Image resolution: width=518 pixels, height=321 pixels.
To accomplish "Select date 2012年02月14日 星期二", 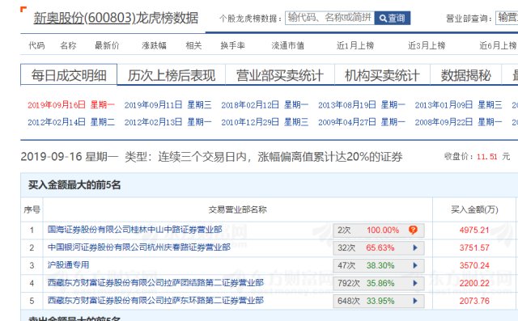I will (x=71, y=122).
